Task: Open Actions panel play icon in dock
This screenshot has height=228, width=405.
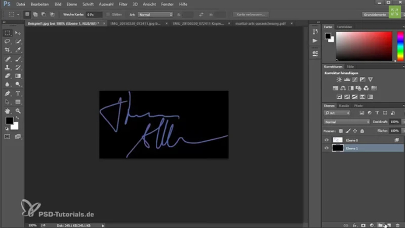Action: 315,41
